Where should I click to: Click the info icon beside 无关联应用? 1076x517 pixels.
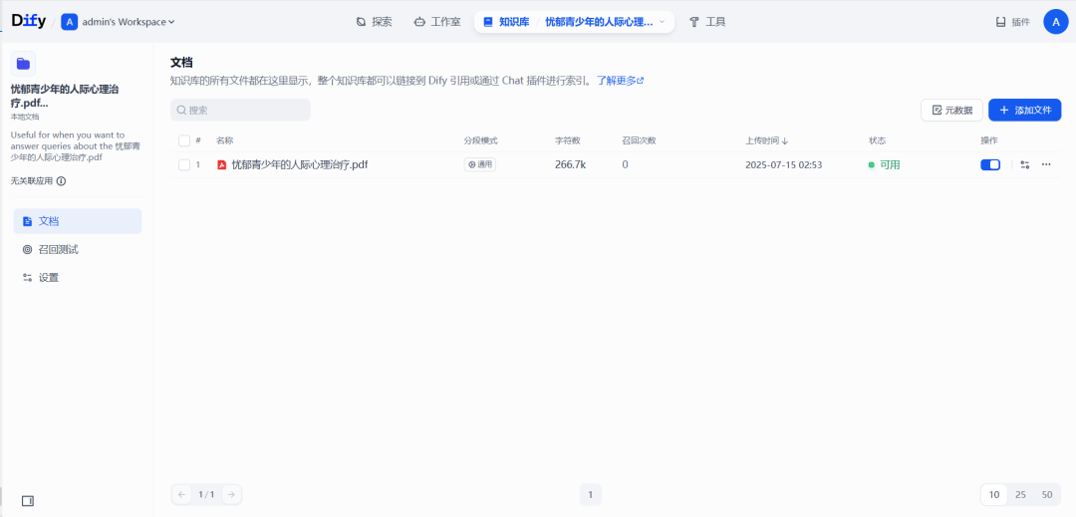61,181
